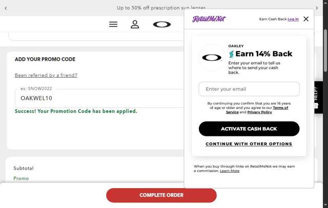The width and height of the screenshot is (328, 208).
Task: Select Continue With Other Options
Action: point(249,144)
